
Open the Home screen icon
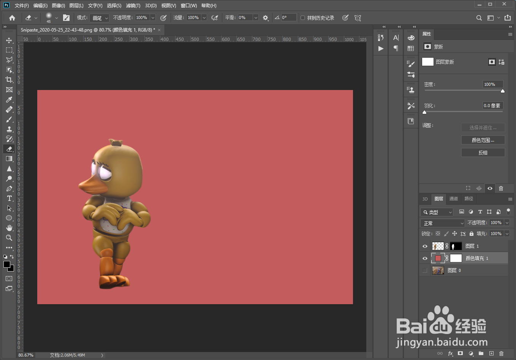tap(12, 18)
